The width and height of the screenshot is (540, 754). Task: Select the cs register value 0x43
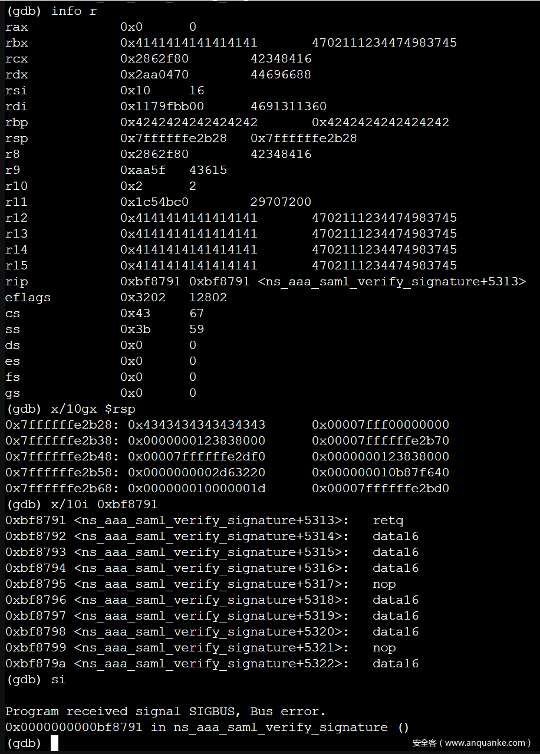(136, 313)
